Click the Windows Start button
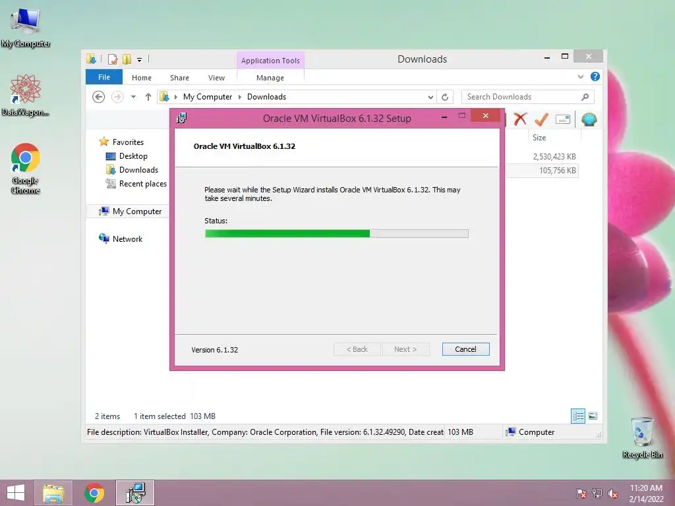Image resolution: width=675 pixels, height=506 pixels. 16,493
